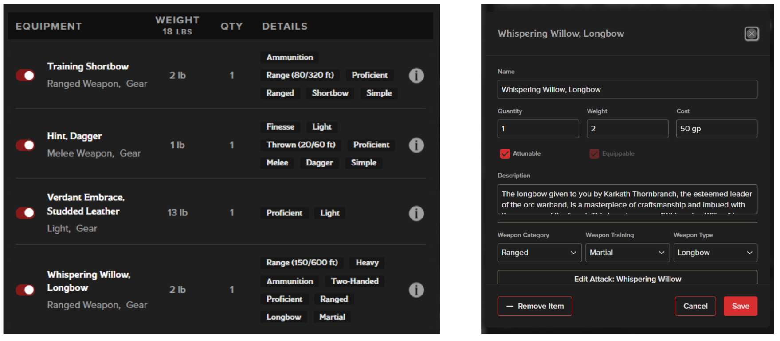
Task: Unequip the Hint, Dagger toggle
Action: [x=25, y=145]
